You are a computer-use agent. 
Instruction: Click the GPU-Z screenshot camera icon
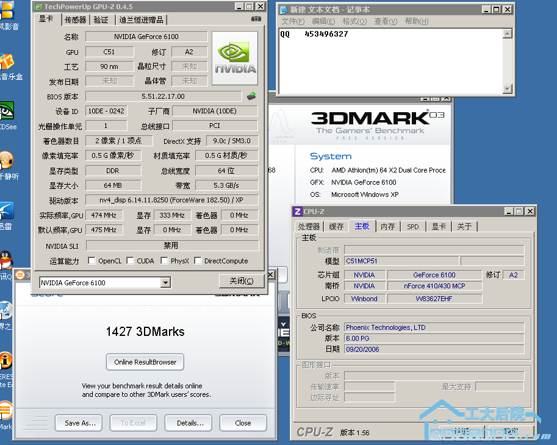[256, 19]
